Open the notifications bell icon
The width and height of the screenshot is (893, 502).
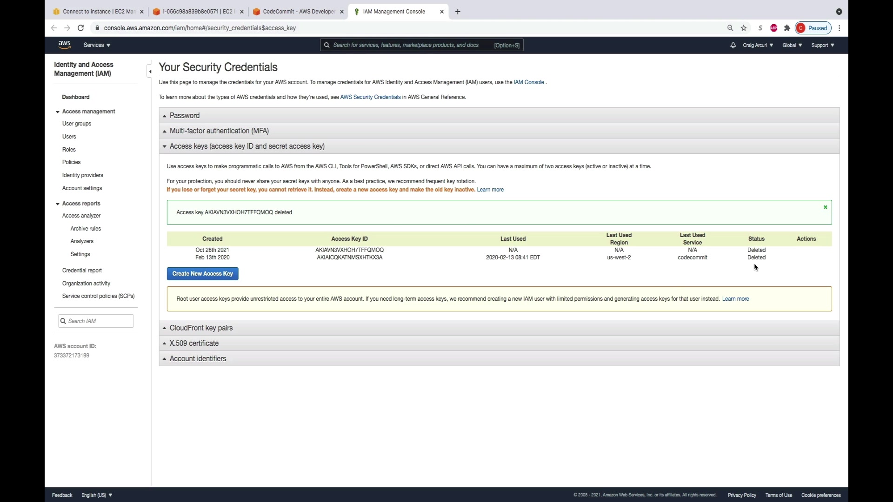point(733,45)
